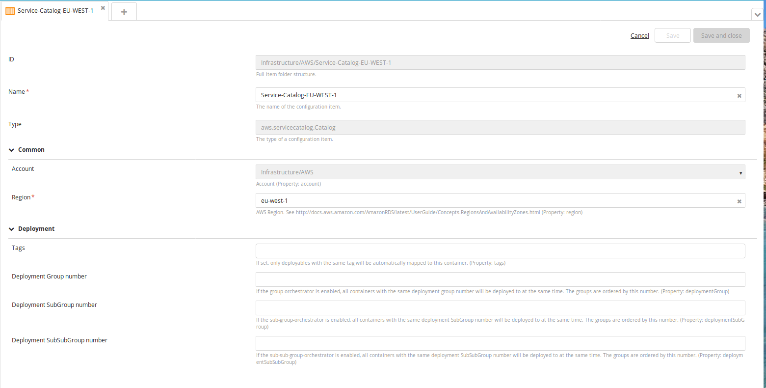
Task: Click into the Tags input field
Action: coord(500,251)
